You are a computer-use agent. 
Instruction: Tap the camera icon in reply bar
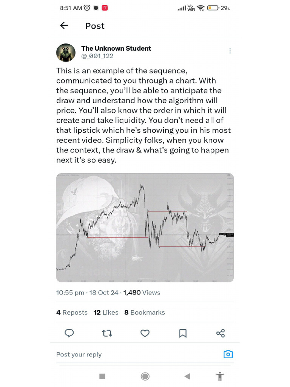click(228, 354)
